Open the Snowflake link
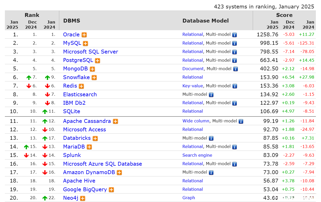The height and width of the screenshot is (202, 321). pos(76,77)
